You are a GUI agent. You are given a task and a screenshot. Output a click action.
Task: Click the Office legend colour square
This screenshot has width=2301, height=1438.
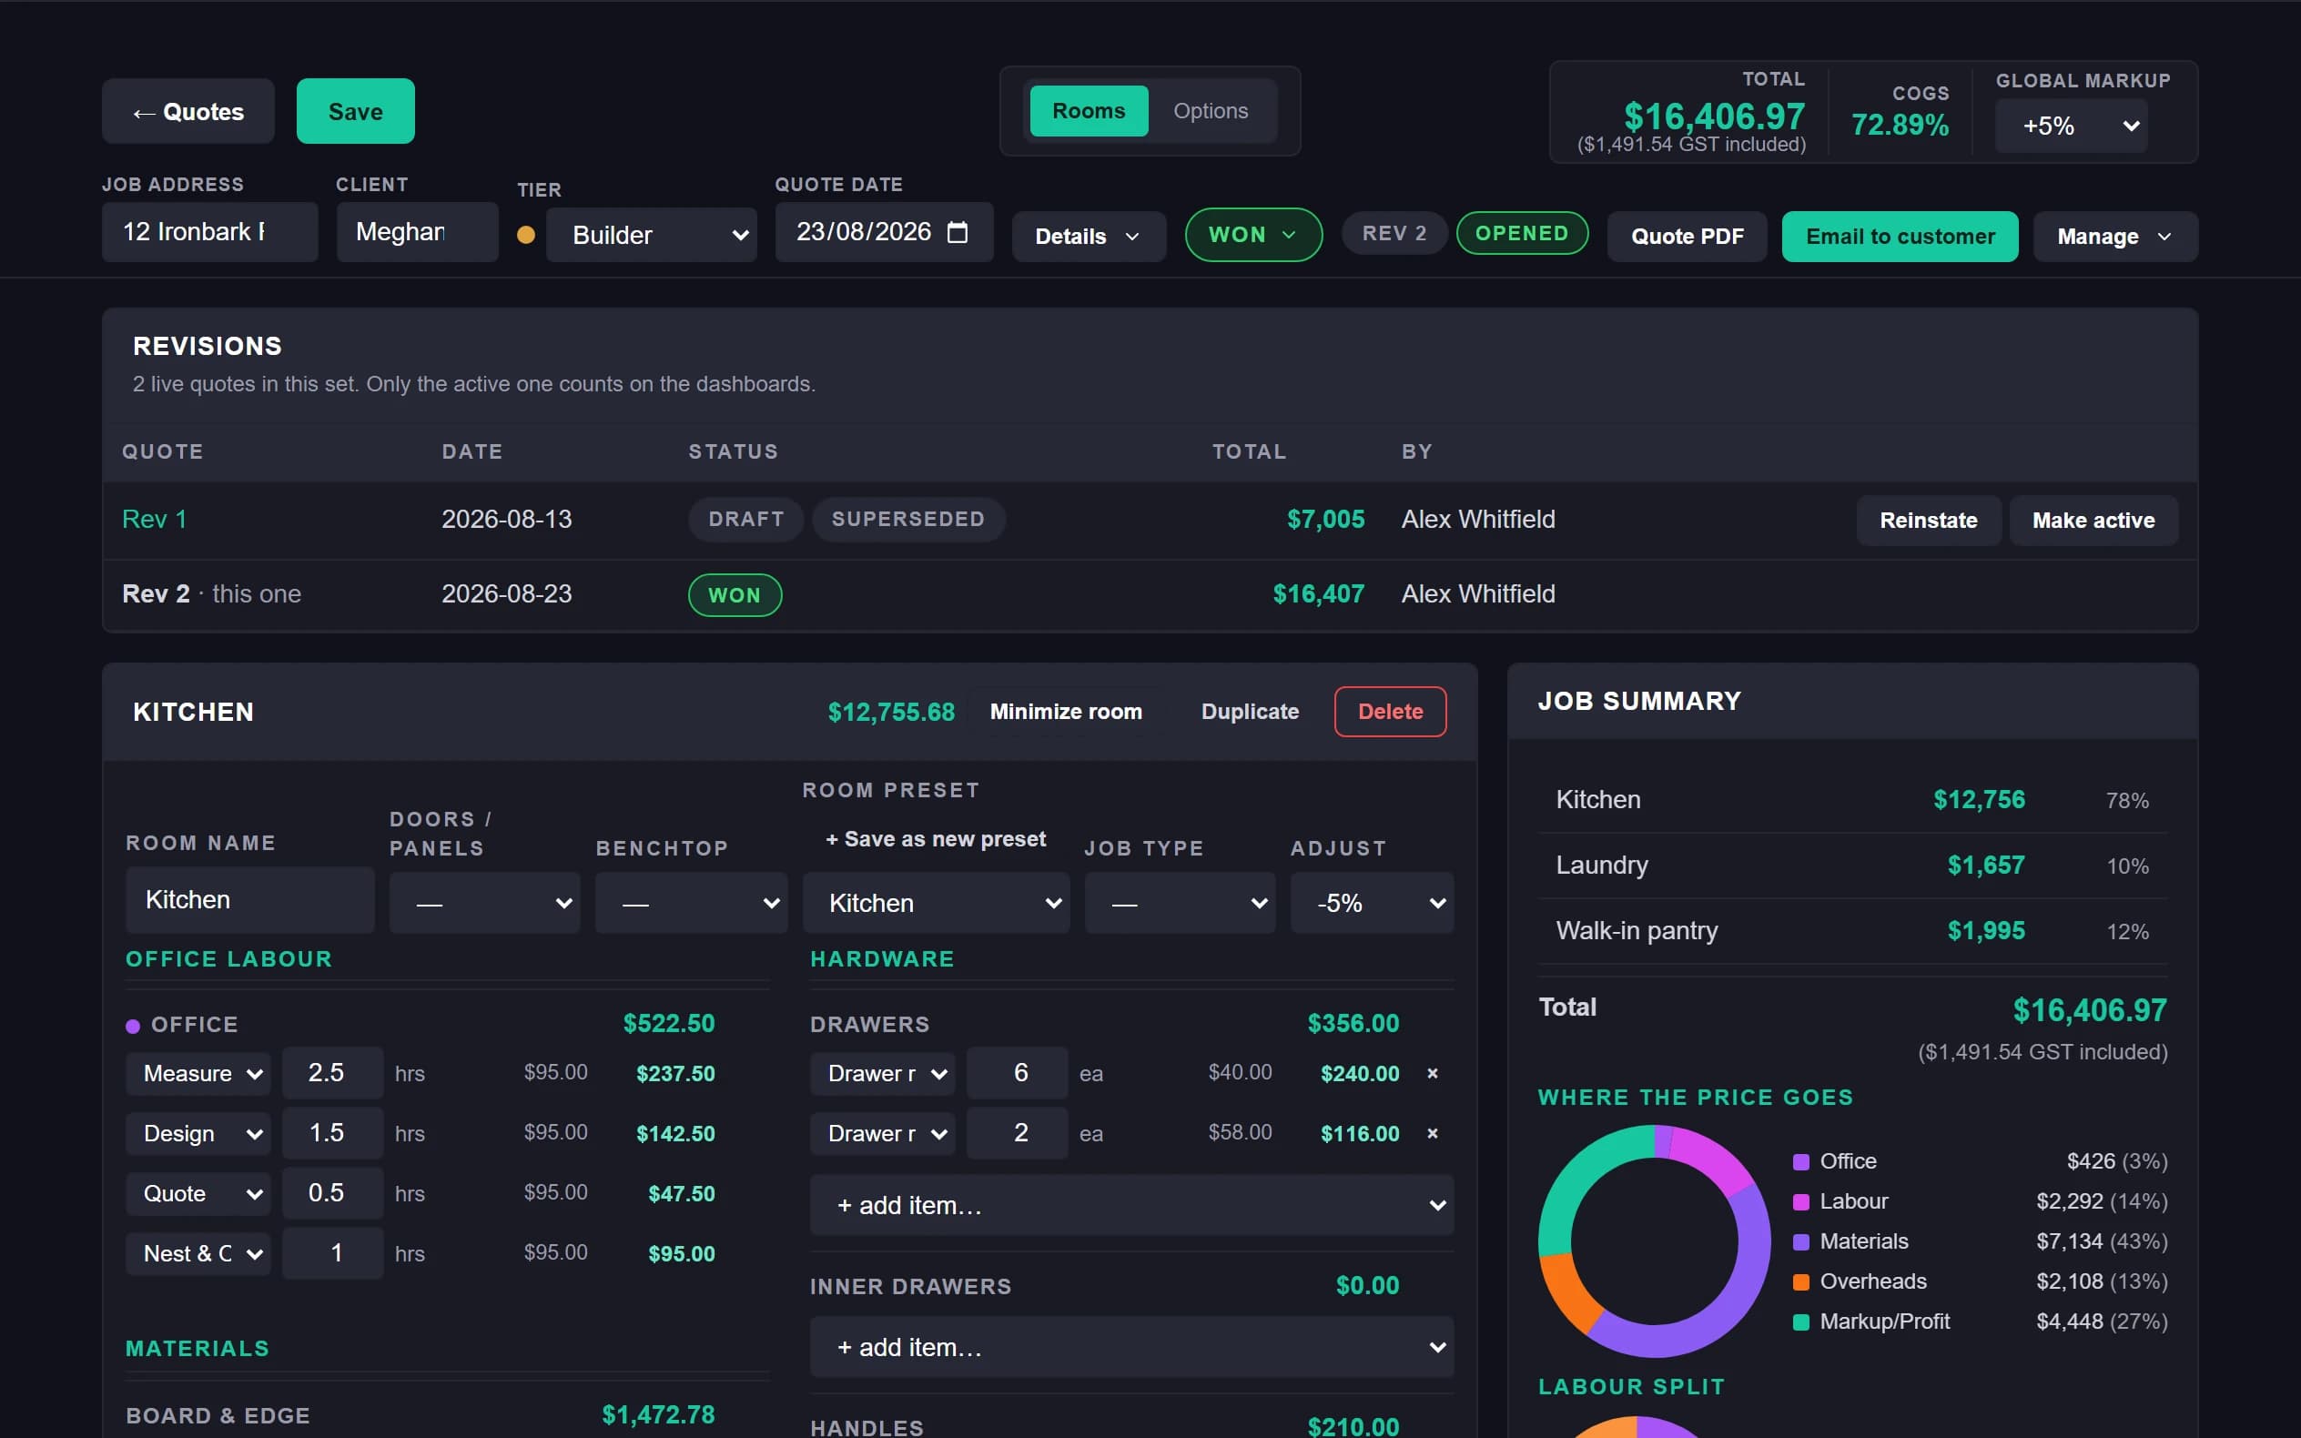[x=1799, y=1161]
